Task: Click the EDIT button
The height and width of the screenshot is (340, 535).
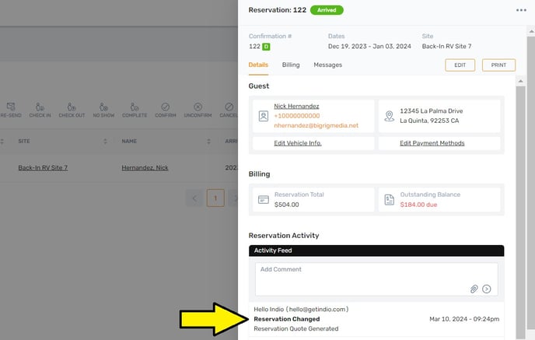Action: (460, 65)
